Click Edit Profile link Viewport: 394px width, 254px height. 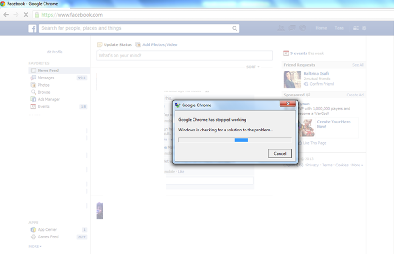54,52
